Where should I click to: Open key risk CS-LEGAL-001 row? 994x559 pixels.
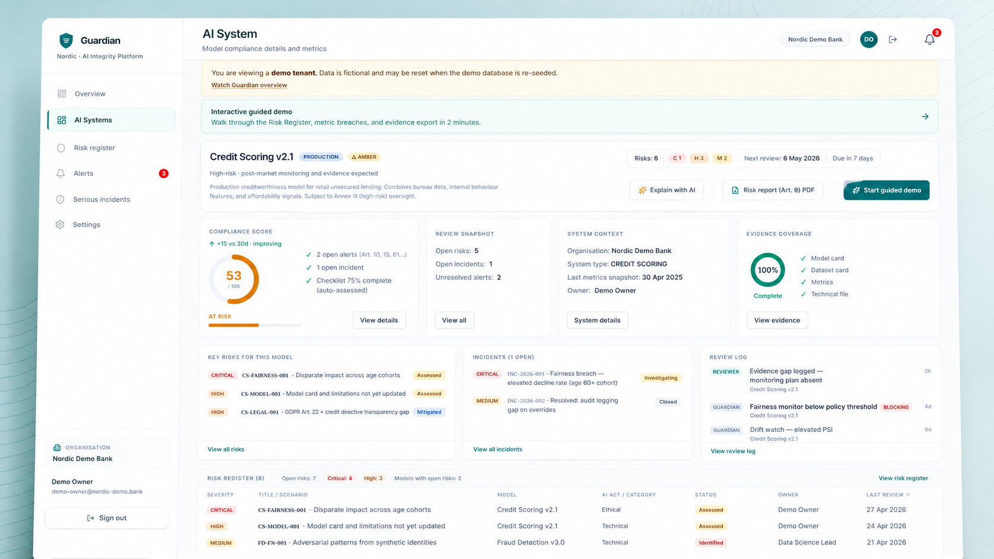(x=326, y=412)
